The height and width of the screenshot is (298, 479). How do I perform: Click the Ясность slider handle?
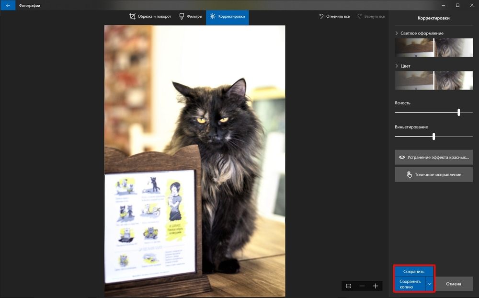coord(459,112)
